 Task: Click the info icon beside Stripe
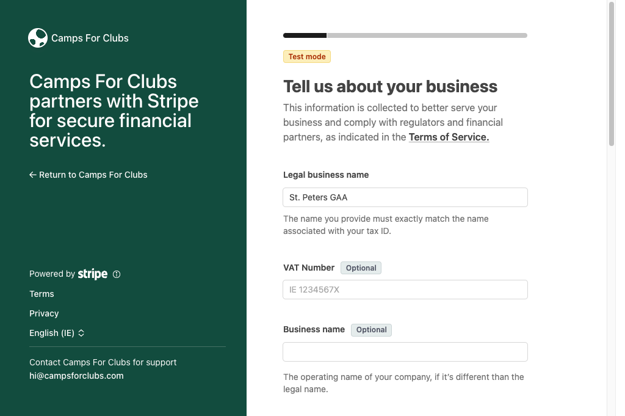[117, 274]
